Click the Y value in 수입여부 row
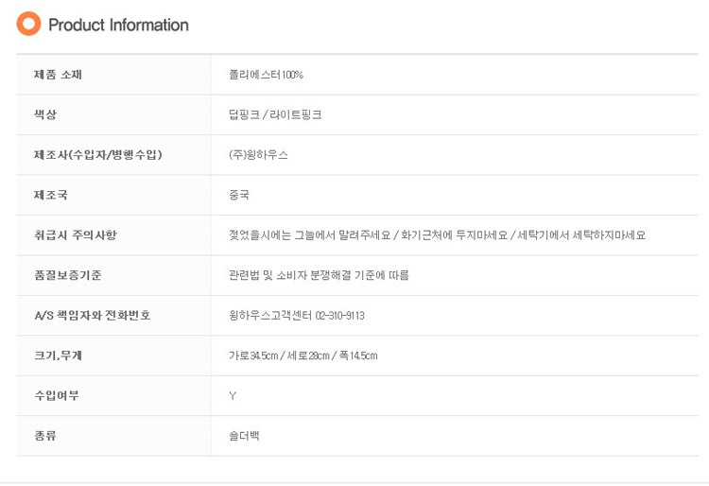 point(233,396)
